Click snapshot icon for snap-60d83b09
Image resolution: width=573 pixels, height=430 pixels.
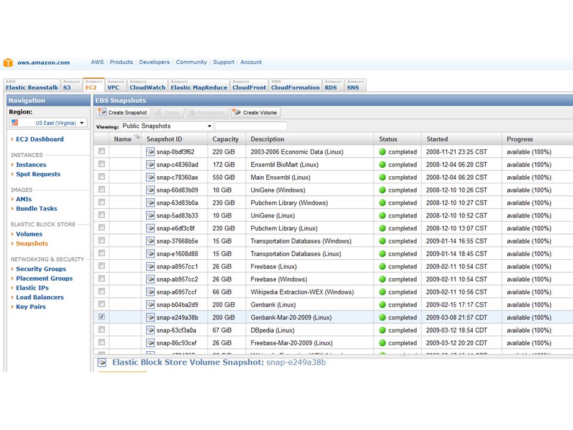(150, 190)
